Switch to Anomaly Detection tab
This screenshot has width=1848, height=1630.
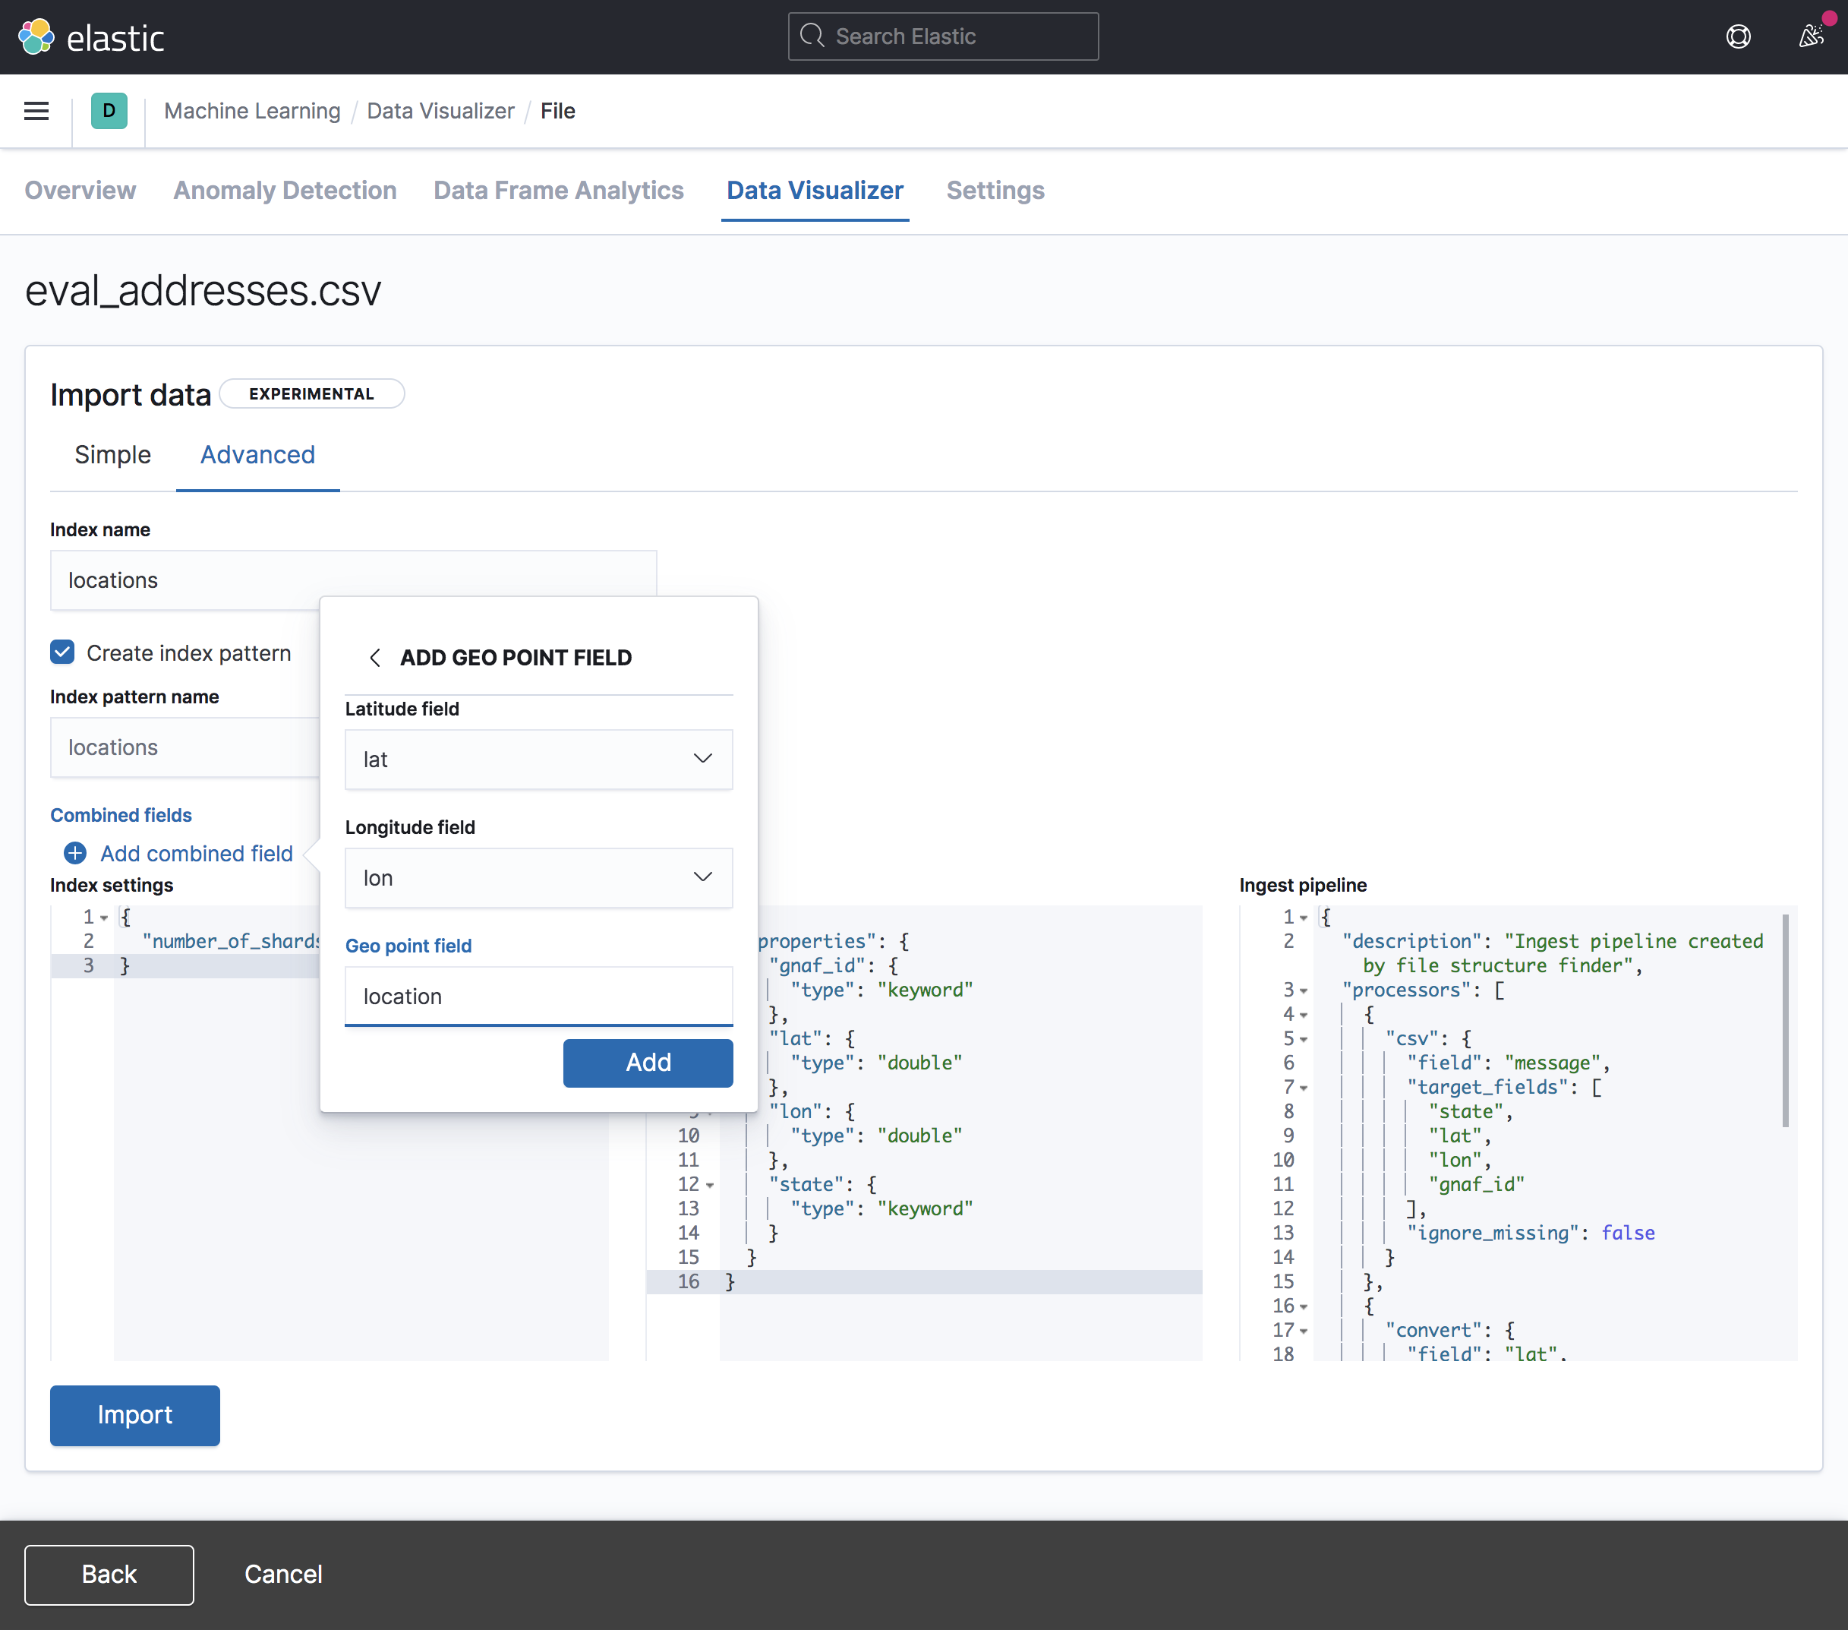pos(283,191)
